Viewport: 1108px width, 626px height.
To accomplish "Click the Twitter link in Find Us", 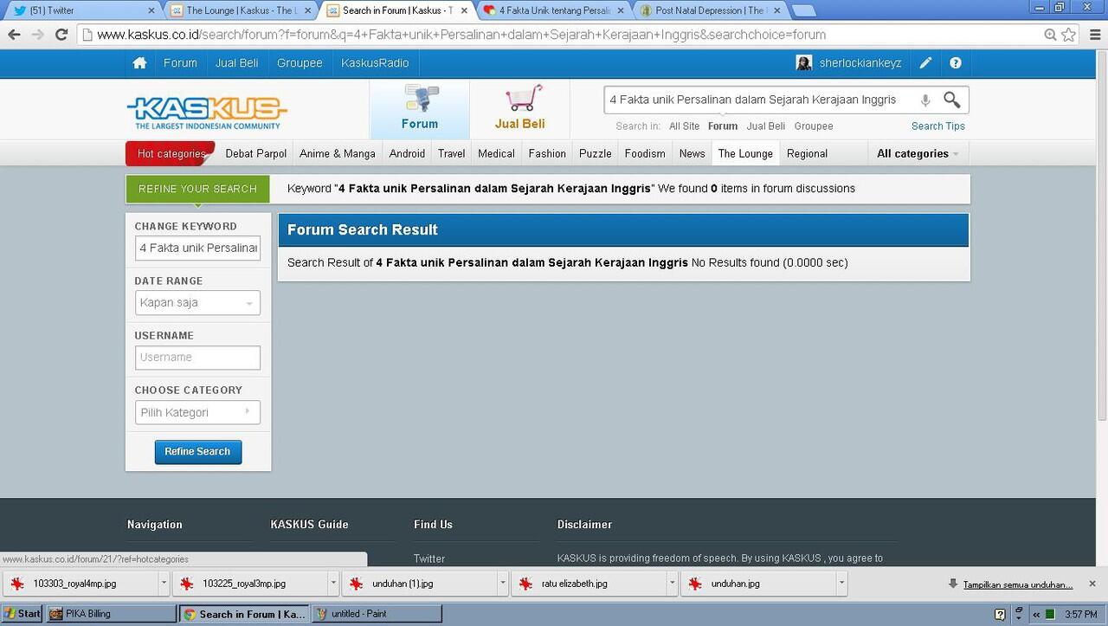I will 429,559.
